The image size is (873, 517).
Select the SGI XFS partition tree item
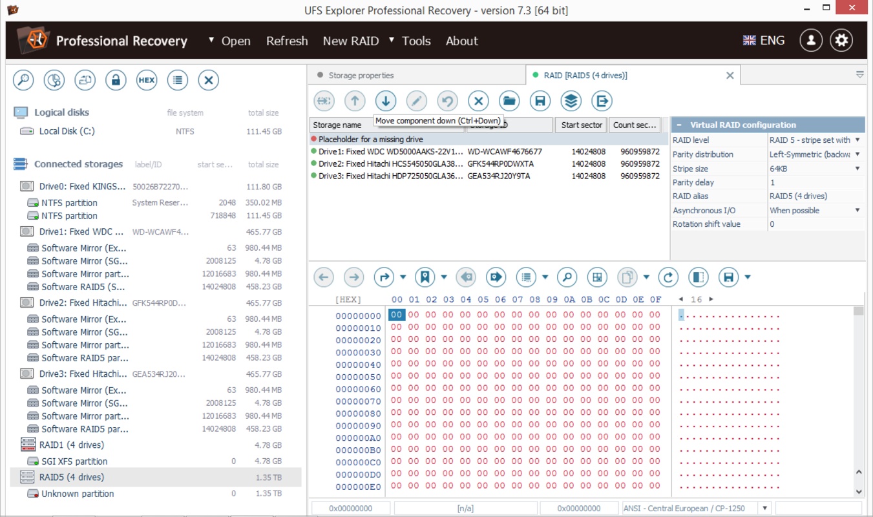tap(74, 461)
